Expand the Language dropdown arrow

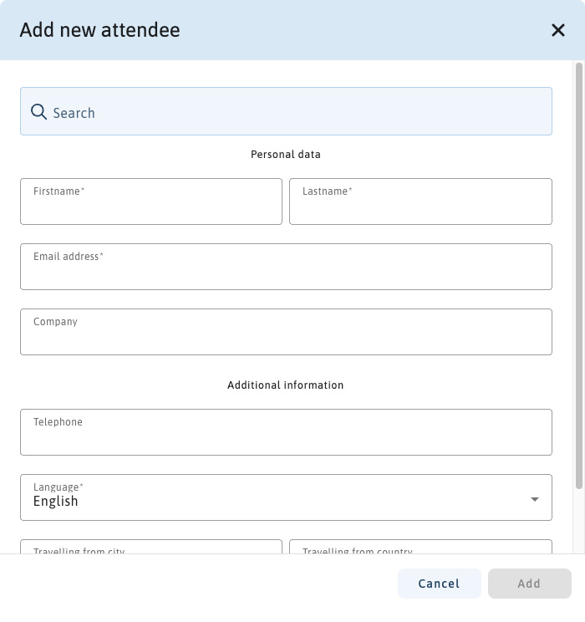[535, 500]
